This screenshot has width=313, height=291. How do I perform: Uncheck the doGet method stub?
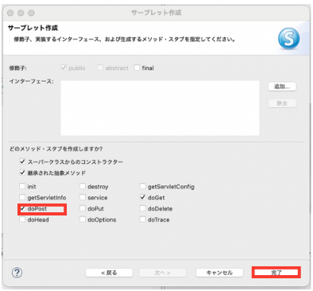(x=143, y=197)
